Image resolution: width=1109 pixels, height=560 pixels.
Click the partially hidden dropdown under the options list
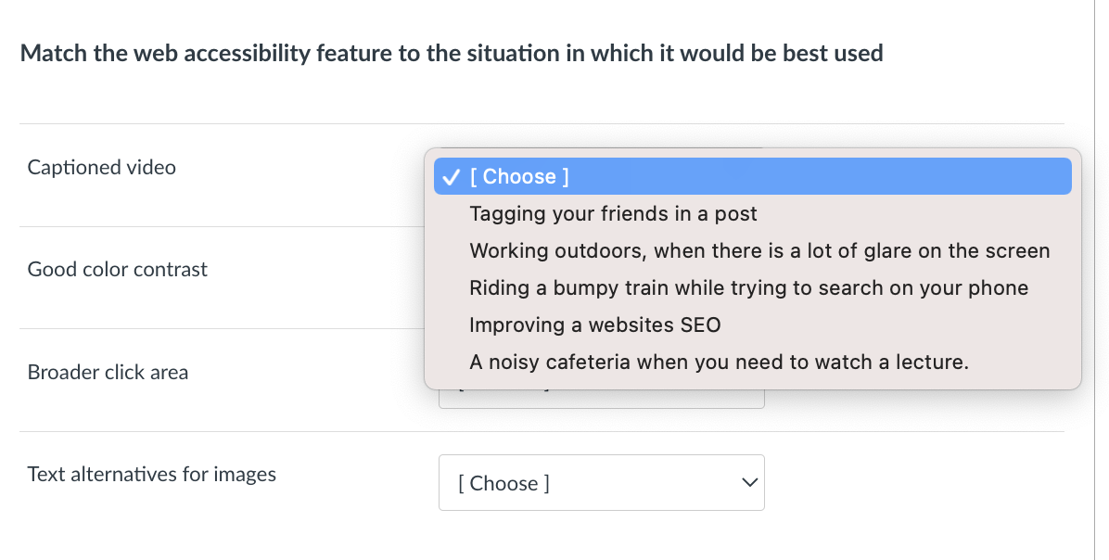click(602, 394)
